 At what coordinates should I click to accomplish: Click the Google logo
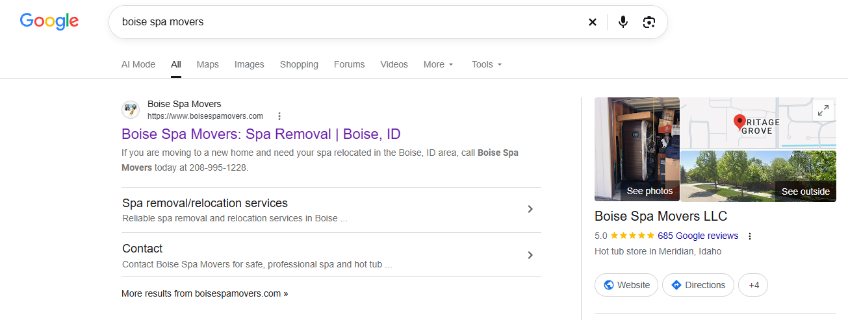[49, 21]
